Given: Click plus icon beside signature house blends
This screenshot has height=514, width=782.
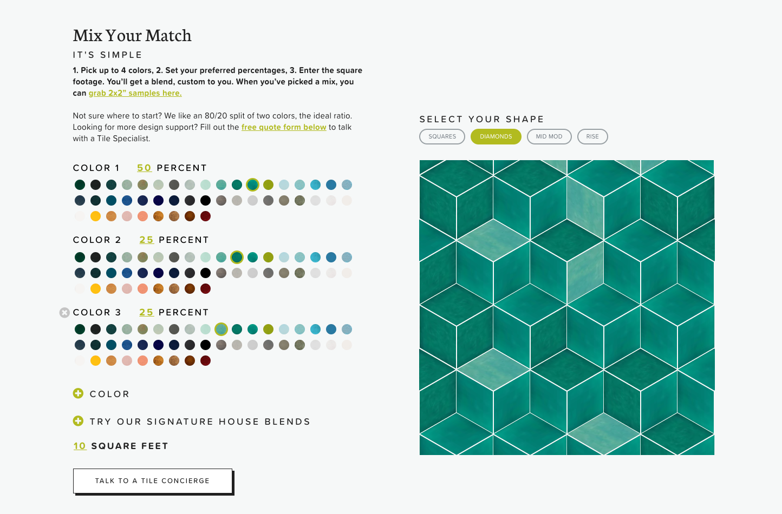Looking at the screenshot, I should pyautogui.click(x=78, y=421).
